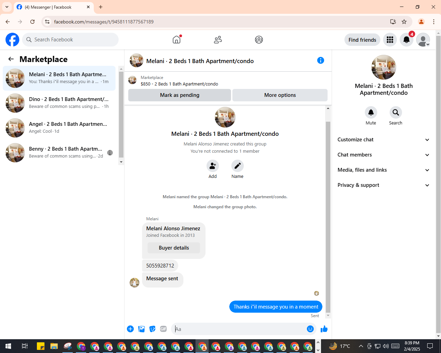Open the taskbar volume icon

click(x=386, y=346)
